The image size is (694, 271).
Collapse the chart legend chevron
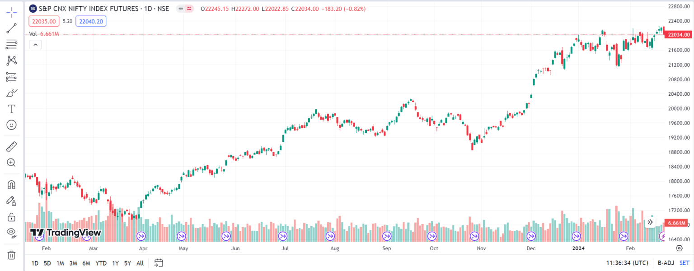coord(35,44)
